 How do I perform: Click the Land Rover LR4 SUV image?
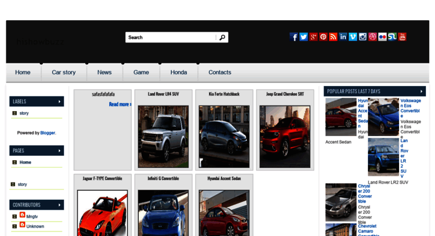pos(163,137)
